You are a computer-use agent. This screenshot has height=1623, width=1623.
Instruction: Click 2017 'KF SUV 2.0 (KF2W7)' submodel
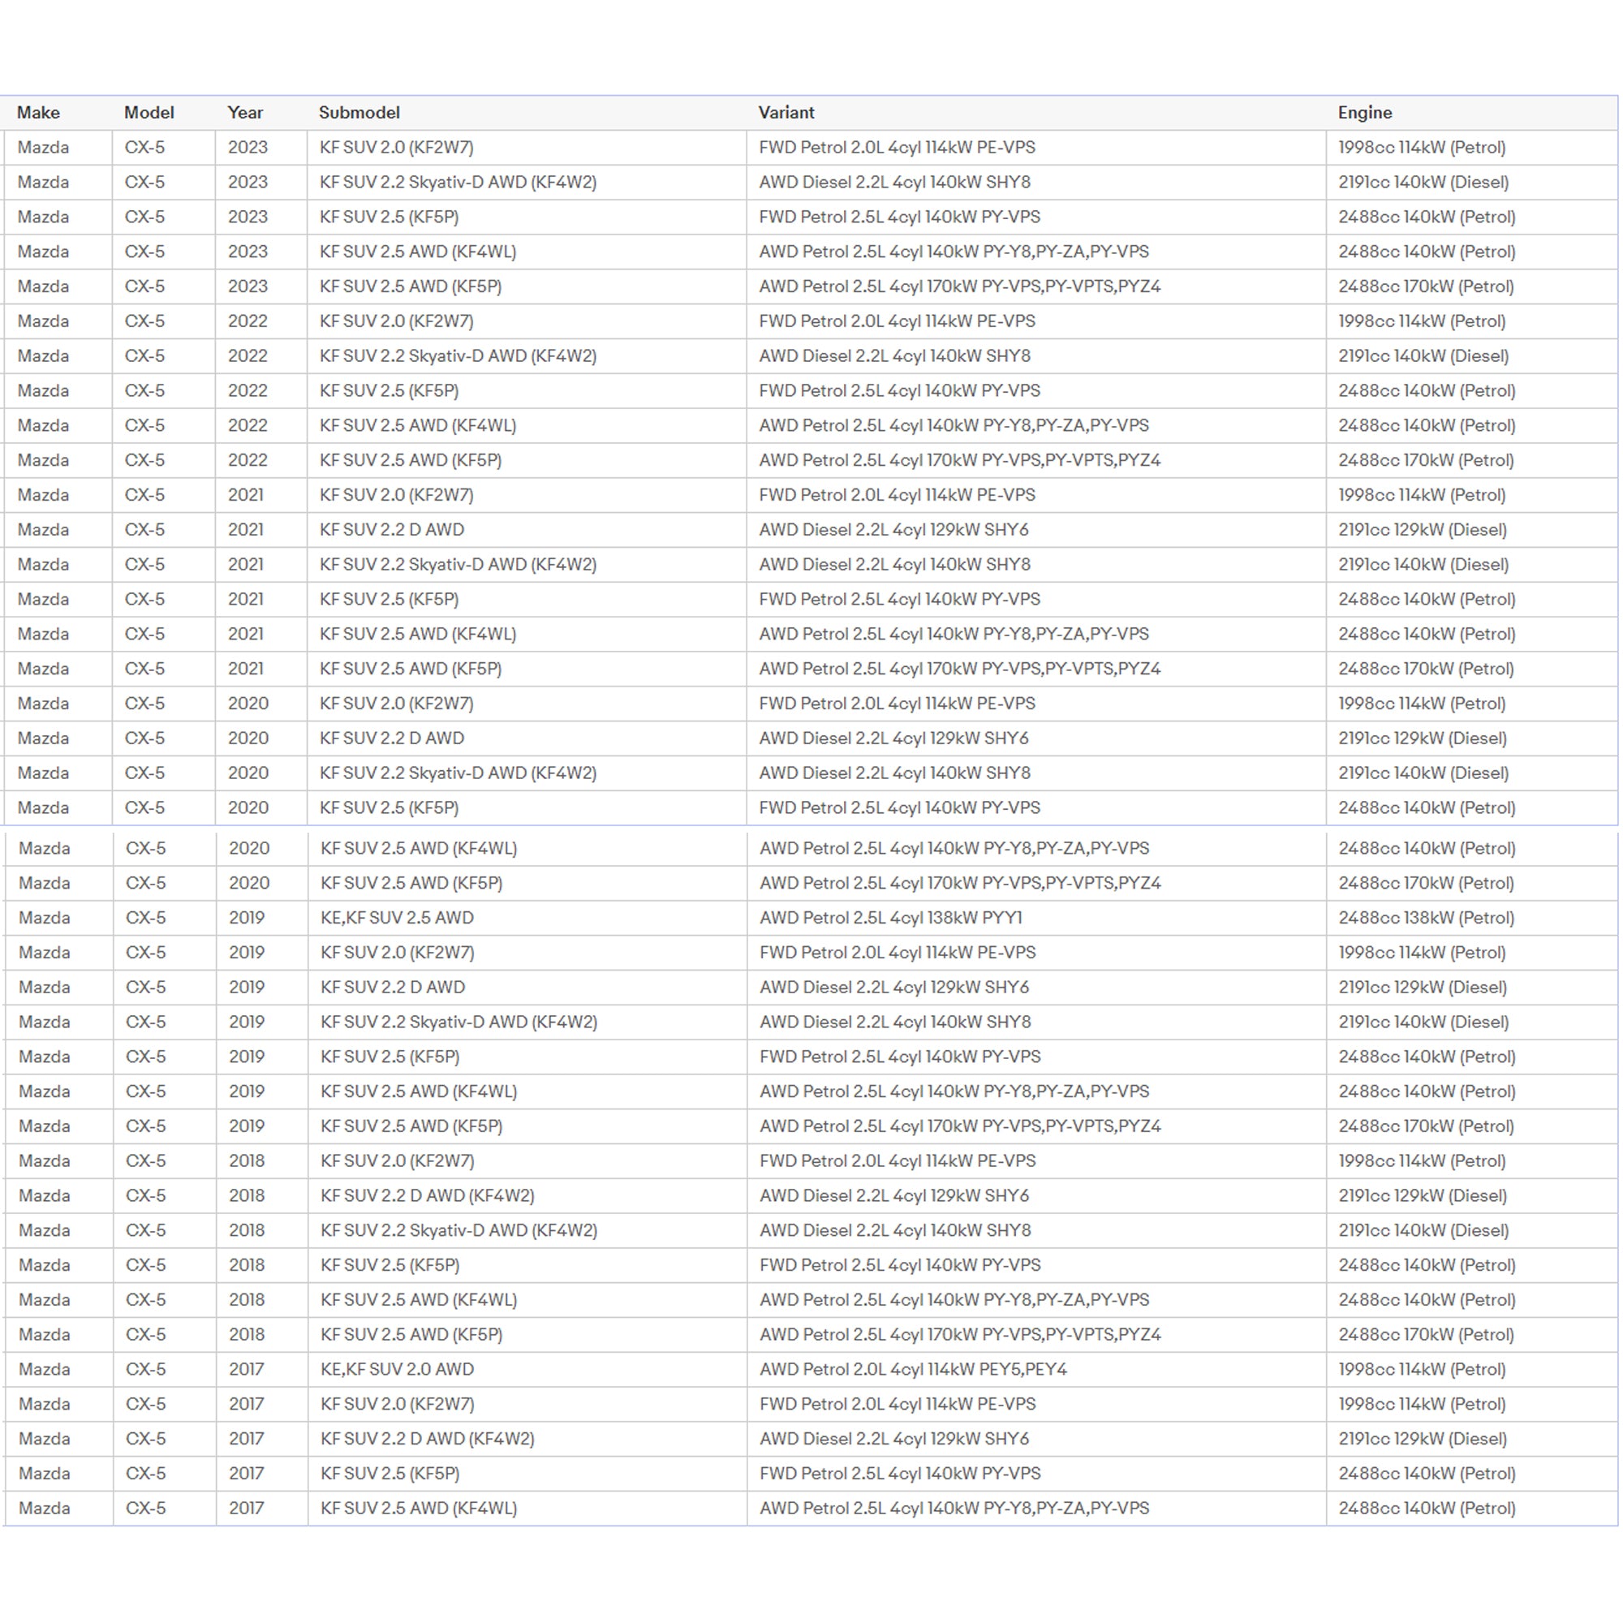(x=398, y=1405)
